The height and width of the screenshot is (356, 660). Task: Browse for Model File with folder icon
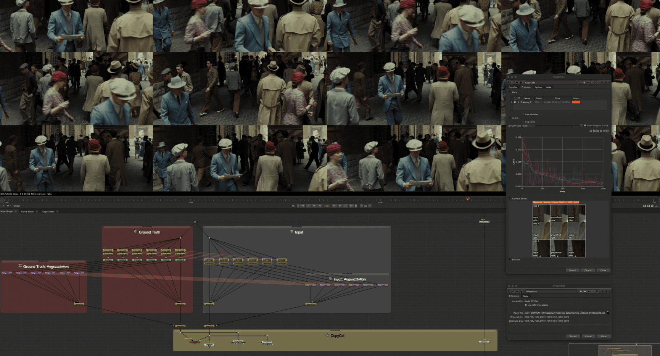click(608, 313)
